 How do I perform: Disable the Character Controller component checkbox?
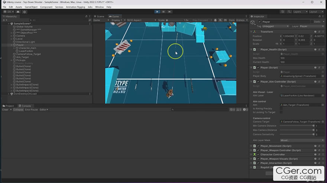[x=258, y=155]
